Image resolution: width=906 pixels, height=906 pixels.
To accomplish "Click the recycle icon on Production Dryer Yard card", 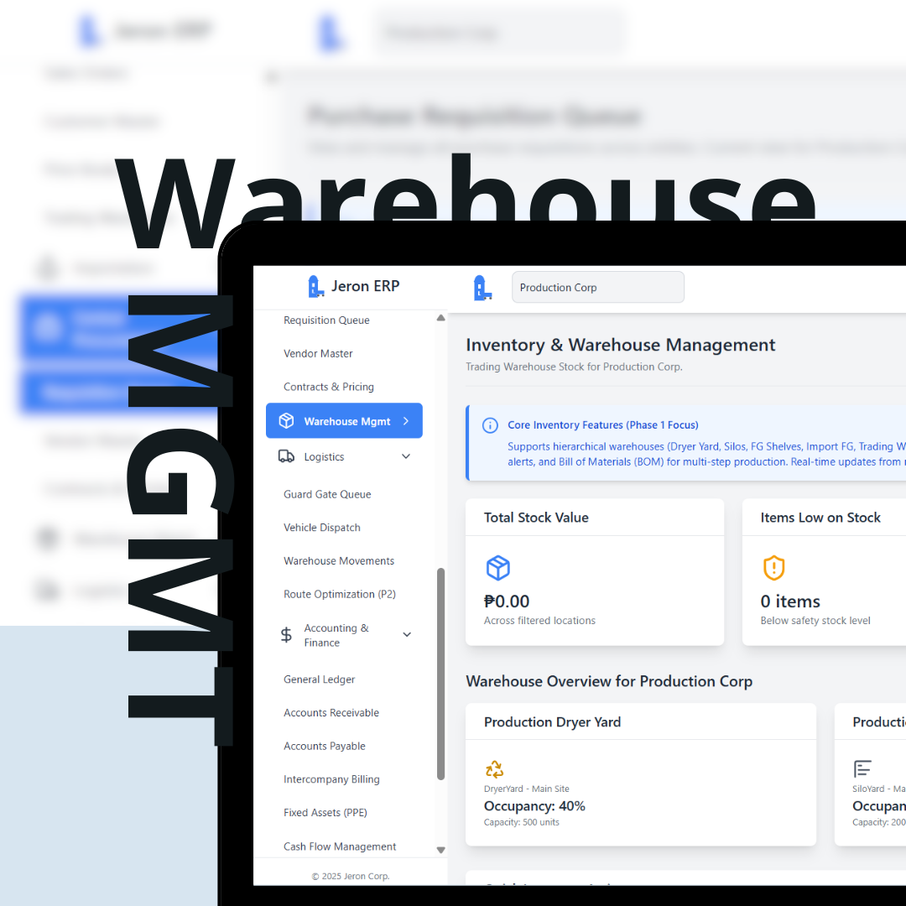I will tap(494, 769).
